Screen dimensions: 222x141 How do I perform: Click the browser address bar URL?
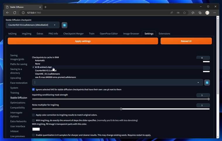[34, 13]
